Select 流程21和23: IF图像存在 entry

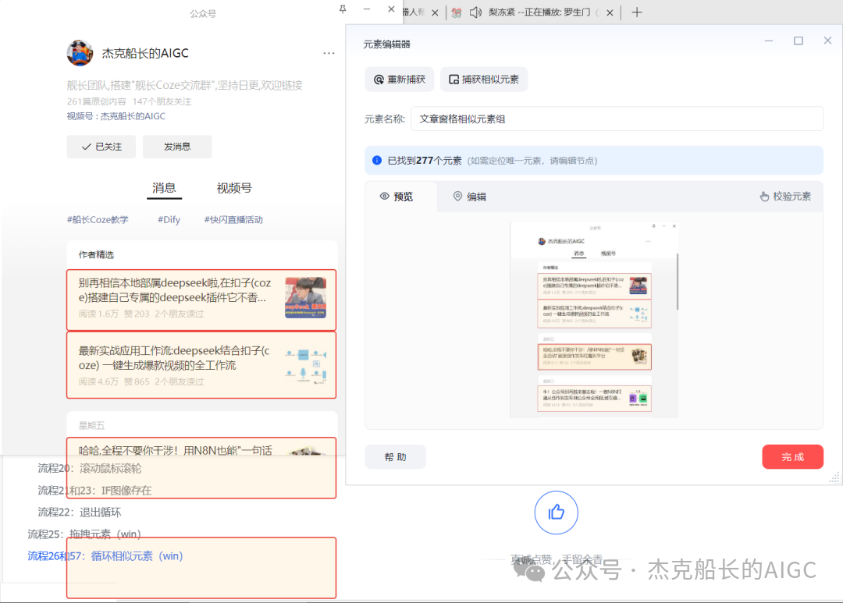tap(94, 490)
